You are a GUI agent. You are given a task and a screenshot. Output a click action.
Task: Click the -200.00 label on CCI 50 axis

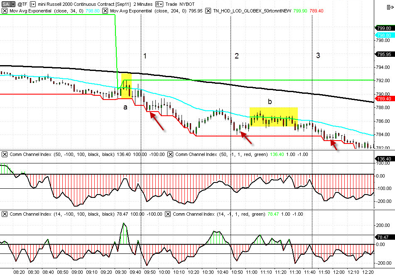coord(384,201)
